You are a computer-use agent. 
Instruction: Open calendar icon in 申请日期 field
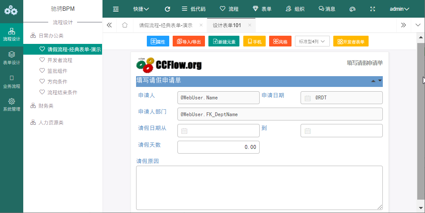tap(307, 98)
